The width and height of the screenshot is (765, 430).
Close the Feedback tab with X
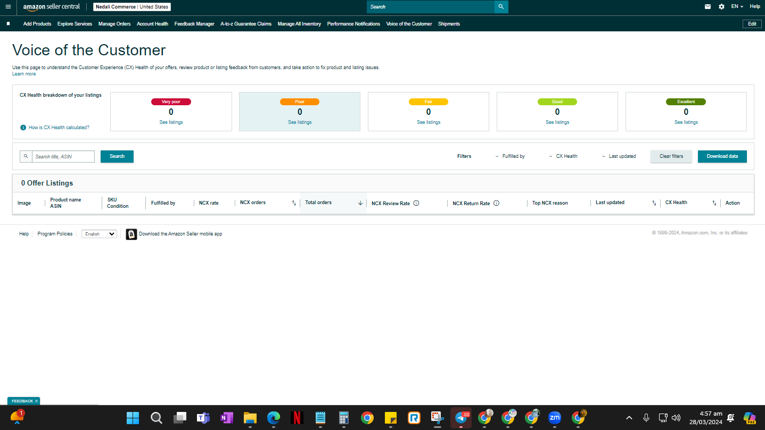(x=36, y=401)
